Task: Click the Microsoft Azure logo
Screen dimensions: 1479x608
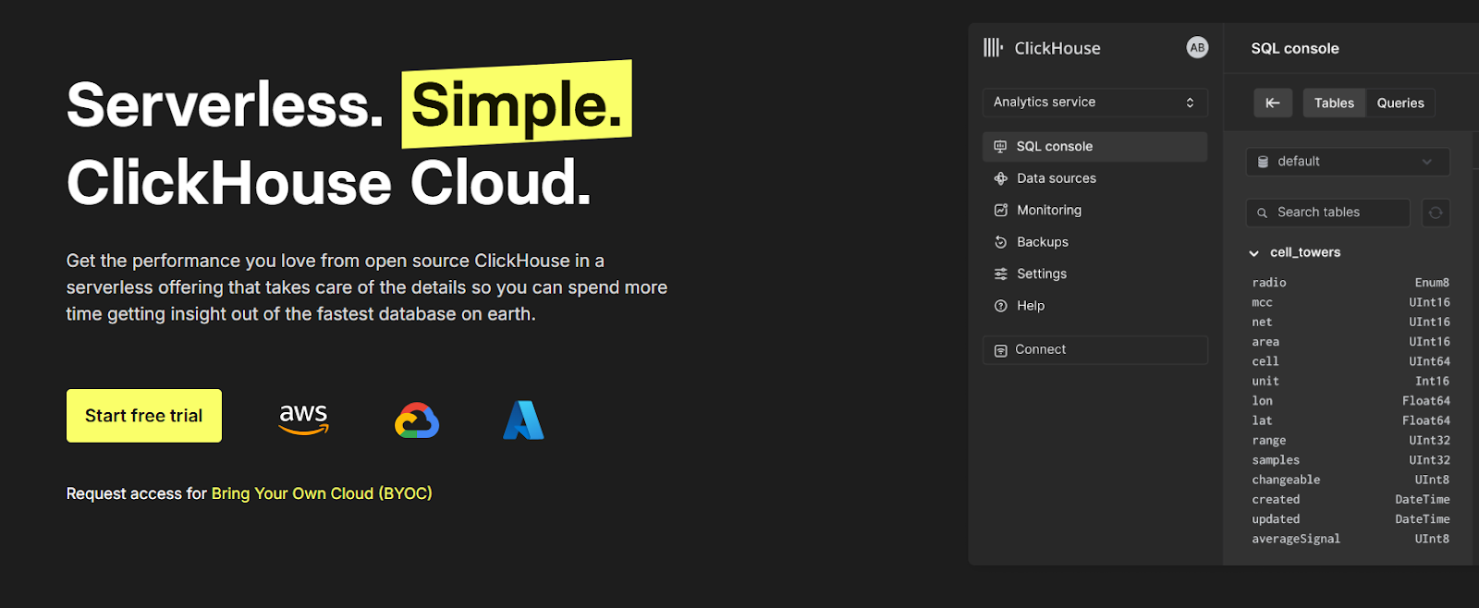Action: [x=523, y=420]
